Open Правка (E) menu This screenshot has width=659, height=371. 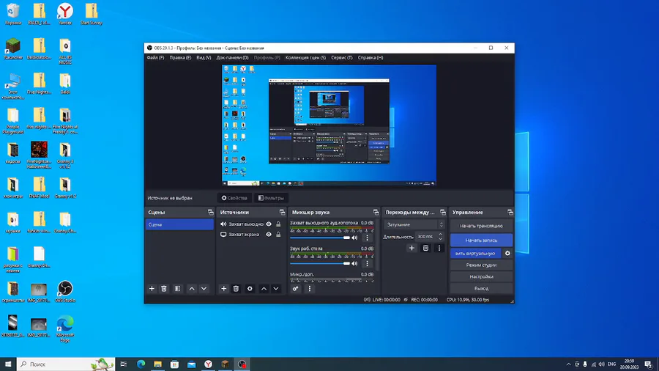click(180, 58)
